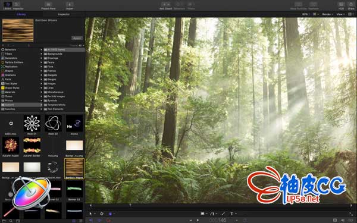Click the red Record button
This screenshot has height=223, width=357.
point(108,220)
